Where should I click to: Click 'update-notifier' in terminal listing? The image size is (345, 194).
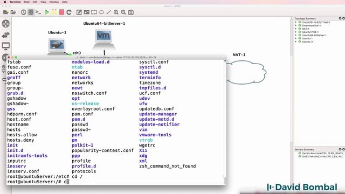160,124
